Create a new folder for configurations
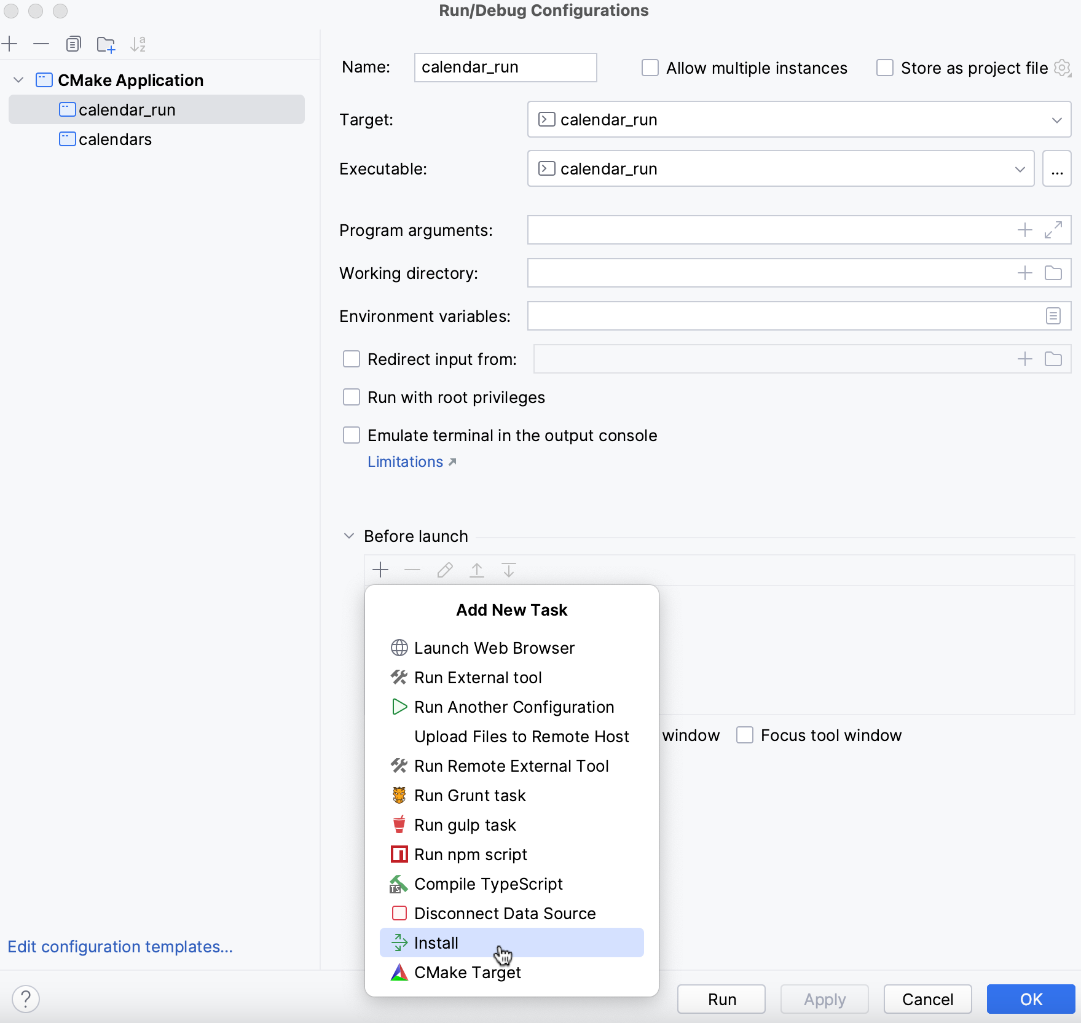The height and width of the screenshot is (1023, 1081). click(106, 44)
